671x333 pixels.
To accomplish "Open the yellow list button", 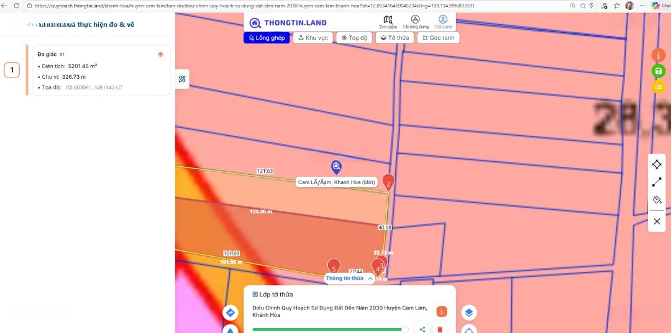I will tap(658, 87).
